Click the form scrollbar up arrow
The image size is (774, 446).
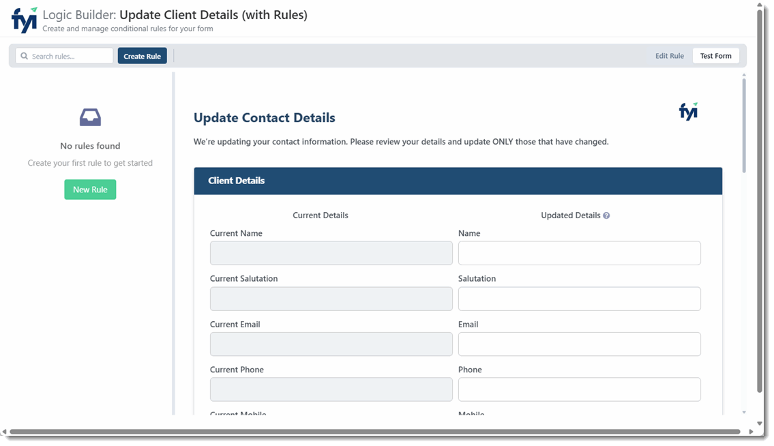click(744, 74)
